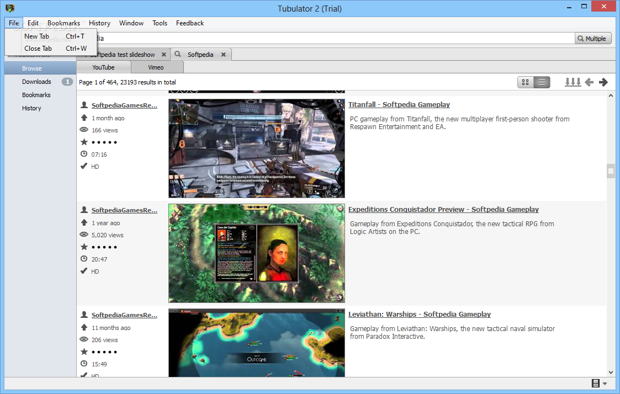620x394 pixels.
Task: Click scrollbar down arrow in results list
Action: (611, 372)
